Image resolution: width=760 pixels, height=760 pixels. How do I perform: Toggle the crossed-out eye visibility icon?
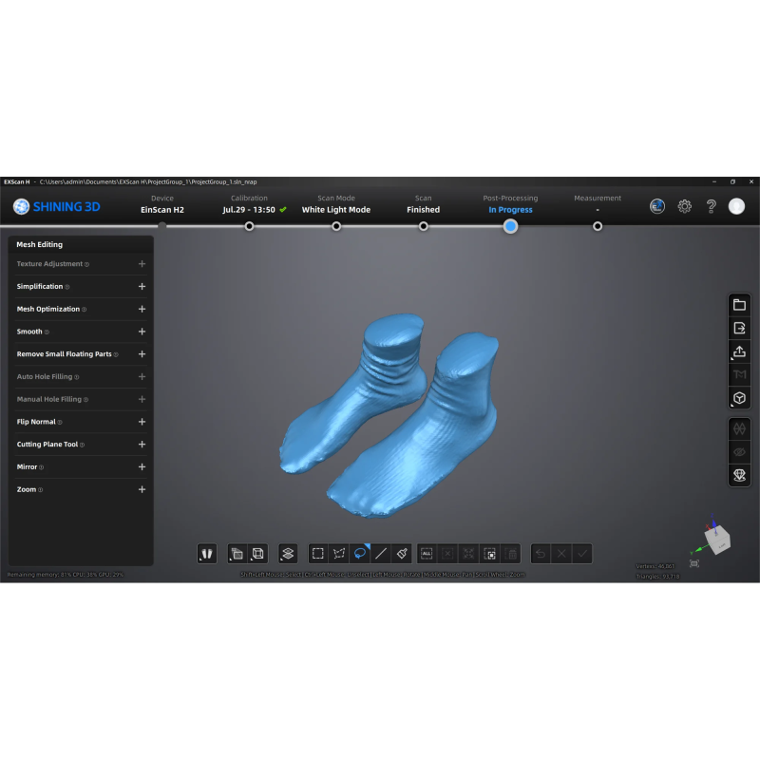click(739, 452)
